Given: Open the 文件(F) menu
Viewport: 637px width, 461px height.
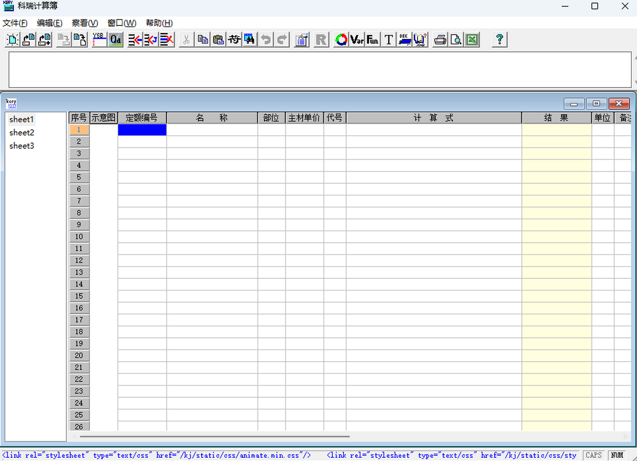Looking at the screenshot, I should click(15, 23).
